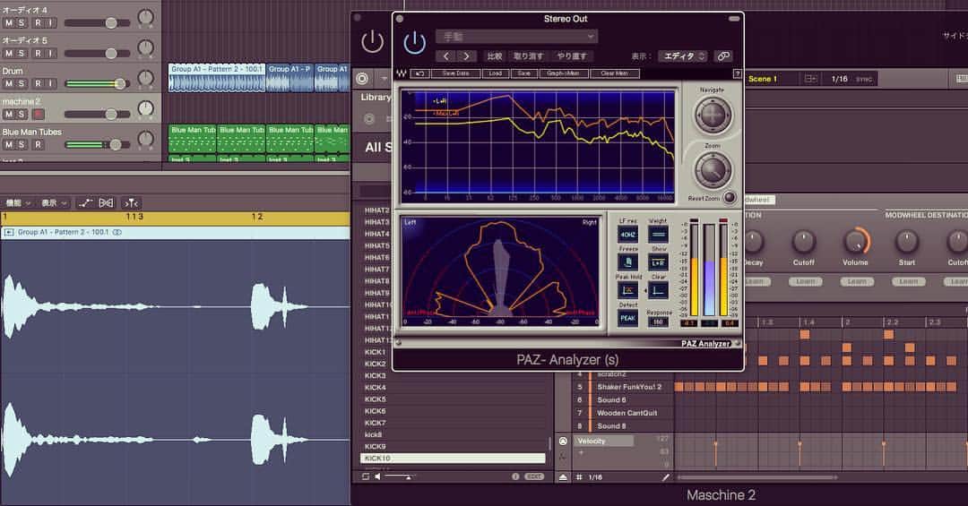This screenshot has height=506, width=968.
Task: Toggle input monitoring on Drum track
Action: tap(50, 83)
